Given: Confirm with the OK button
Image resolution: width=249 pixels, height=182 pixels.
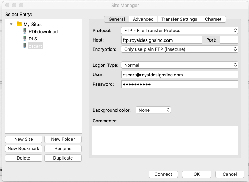Looking at the screenshot, I should pyautogui.click(x=196, y=174).
